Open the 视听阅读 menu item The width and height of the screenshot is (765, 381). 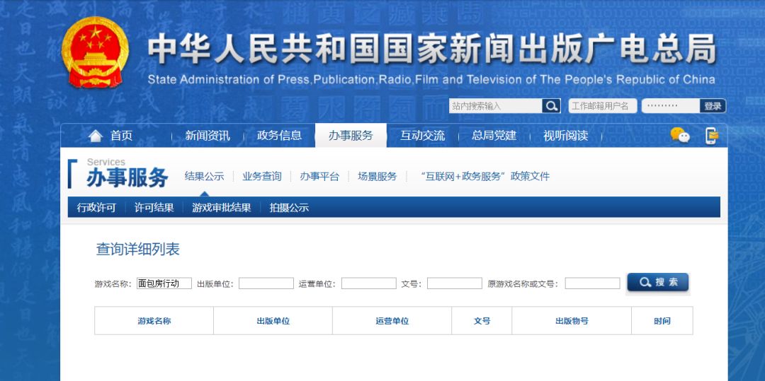pyautogui.click(x=566, y=136)
